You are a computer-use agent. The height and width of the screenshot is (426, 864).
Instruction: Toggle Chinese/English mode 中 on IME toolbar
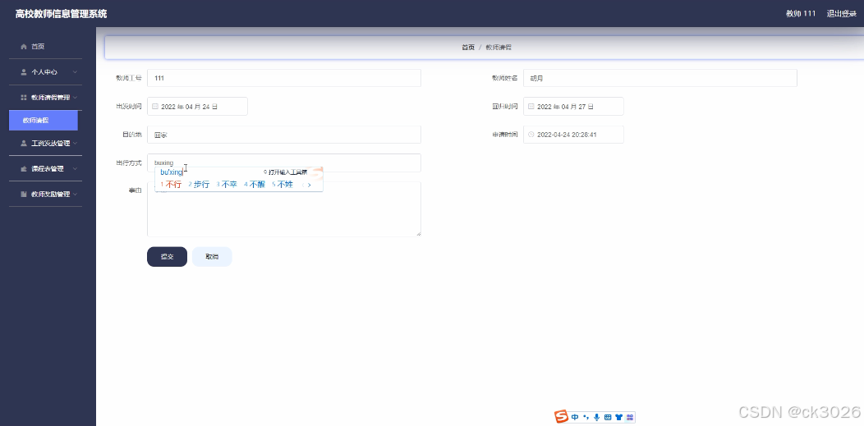[575, 417]
